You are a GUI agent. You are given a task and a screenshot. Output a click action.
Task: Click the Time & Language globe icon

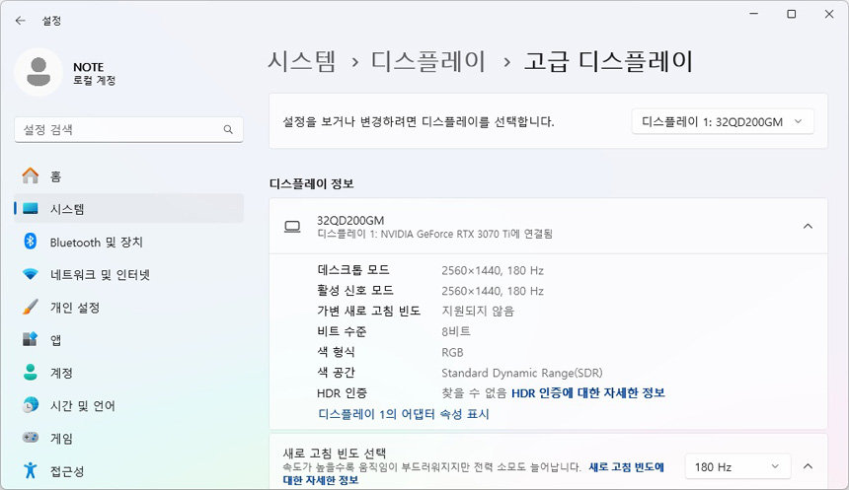click(31, 405)
